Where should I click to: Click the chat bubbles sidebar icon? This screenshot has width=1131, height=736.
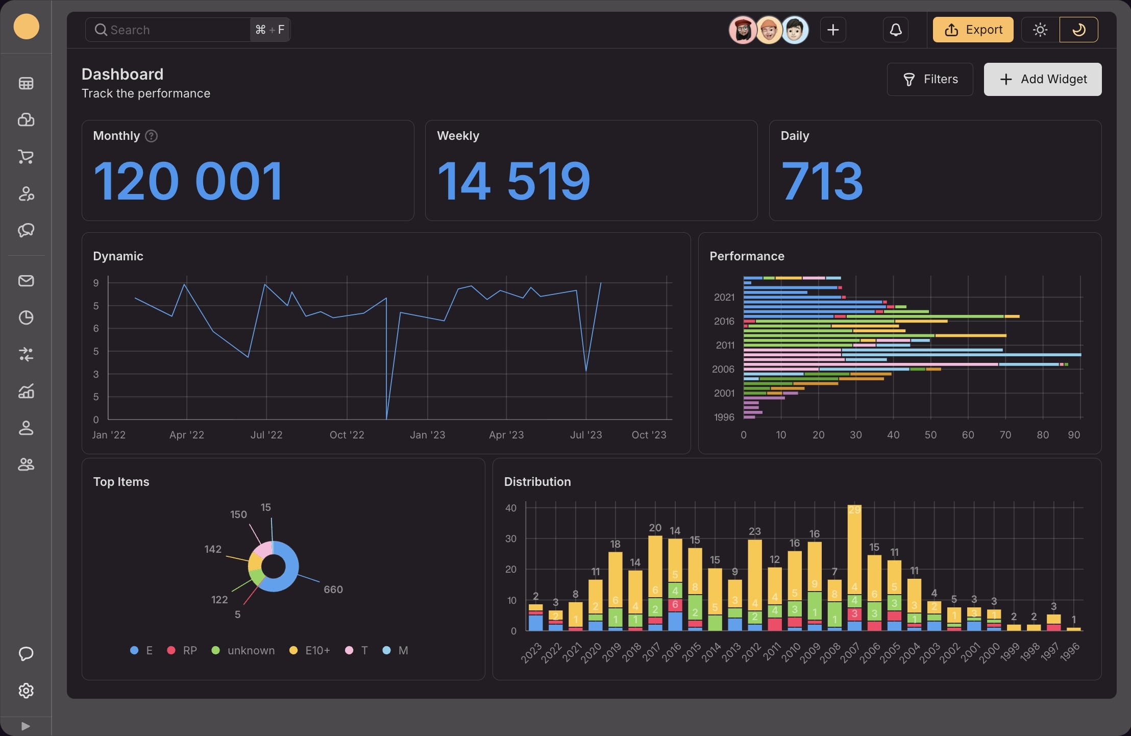coord(26,230)
